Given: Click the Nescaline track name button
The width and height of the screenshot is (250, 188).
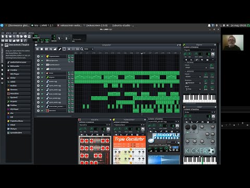Looking at the screenshot, I should click(56, 111).
